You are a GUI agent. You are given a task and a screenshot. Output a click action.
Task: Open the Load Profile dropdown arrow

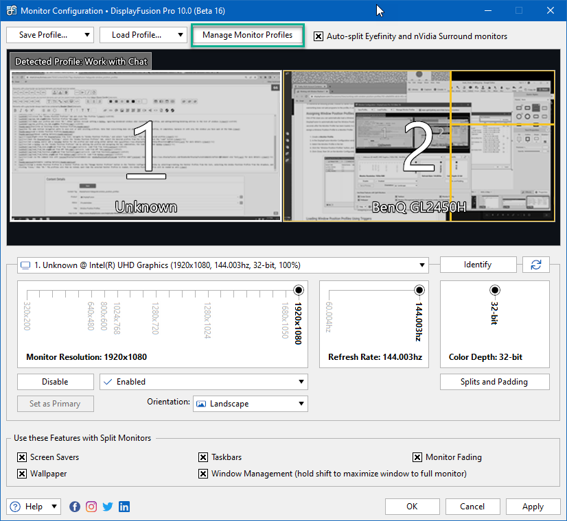pyautogui.click(x=180, y=35)
